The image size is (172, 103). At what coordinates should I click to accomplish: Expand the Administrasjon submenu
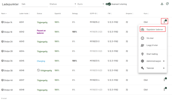pos(154,61)
